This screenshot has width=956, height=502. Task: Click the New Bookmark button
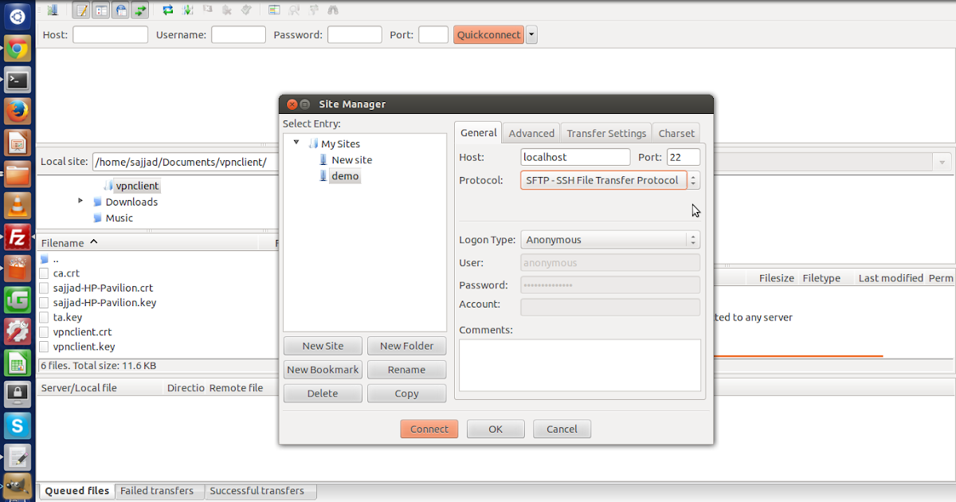point(323,369)
